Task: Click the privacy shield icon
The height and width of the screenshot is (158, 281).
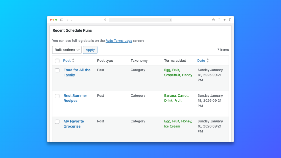Action: [105, 20]
